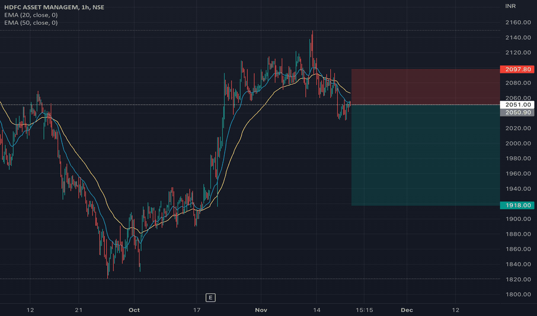Click the red 2097.80 stop-loss price label
Screen dimensions: 537x316
tap(517, 70)
